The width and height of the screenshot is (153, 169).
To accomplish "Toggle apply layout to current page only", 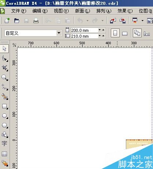I will tap(147, 34).
